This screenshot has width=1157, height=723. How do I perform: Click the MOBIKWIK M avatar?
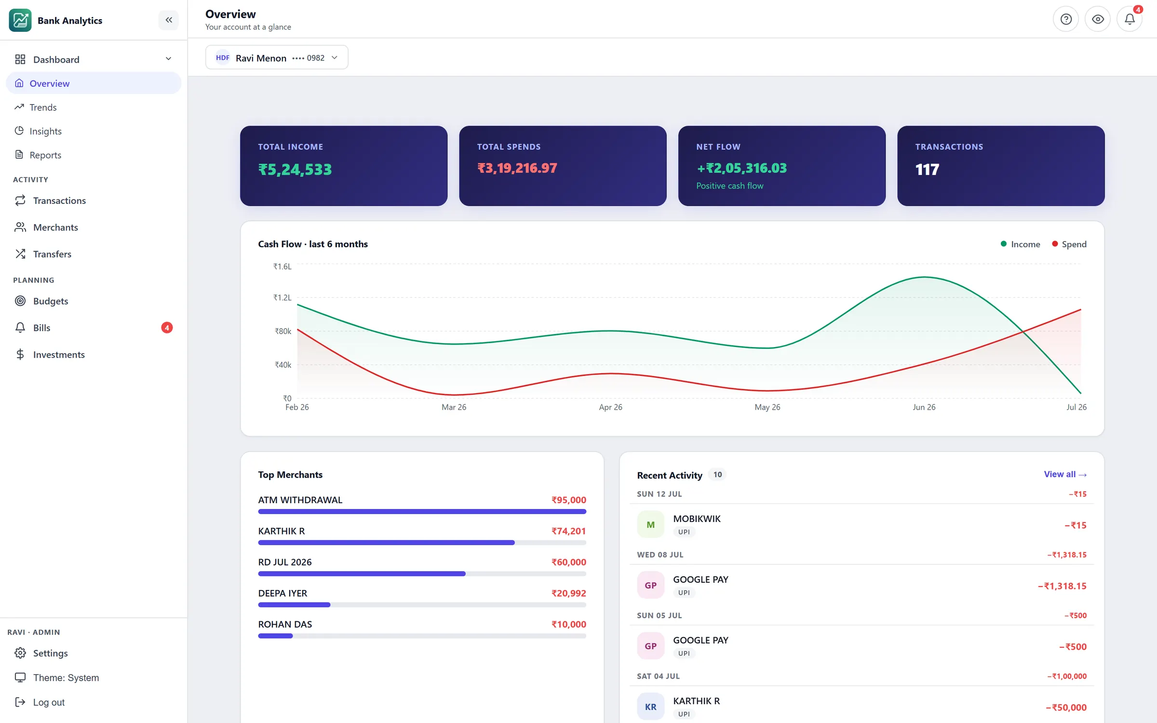650,524
